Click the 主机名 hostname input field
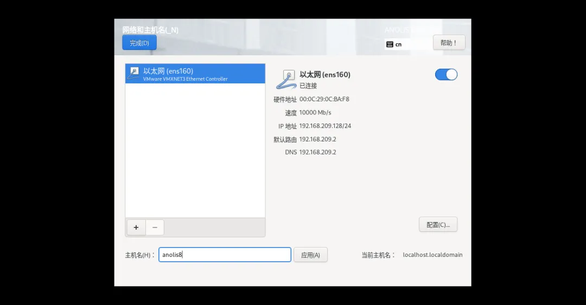This screenshot has height=305, width=586. point(225,255)
